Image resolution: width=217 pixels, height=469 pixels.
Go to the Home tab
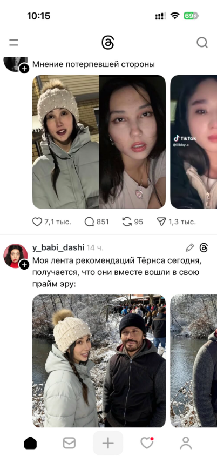coord(30,443)
